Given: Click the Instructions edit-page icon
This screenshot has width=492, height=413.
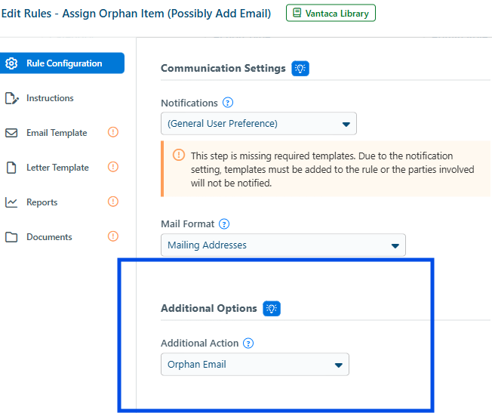Looking at the screenshot, I should pos(11,98).
